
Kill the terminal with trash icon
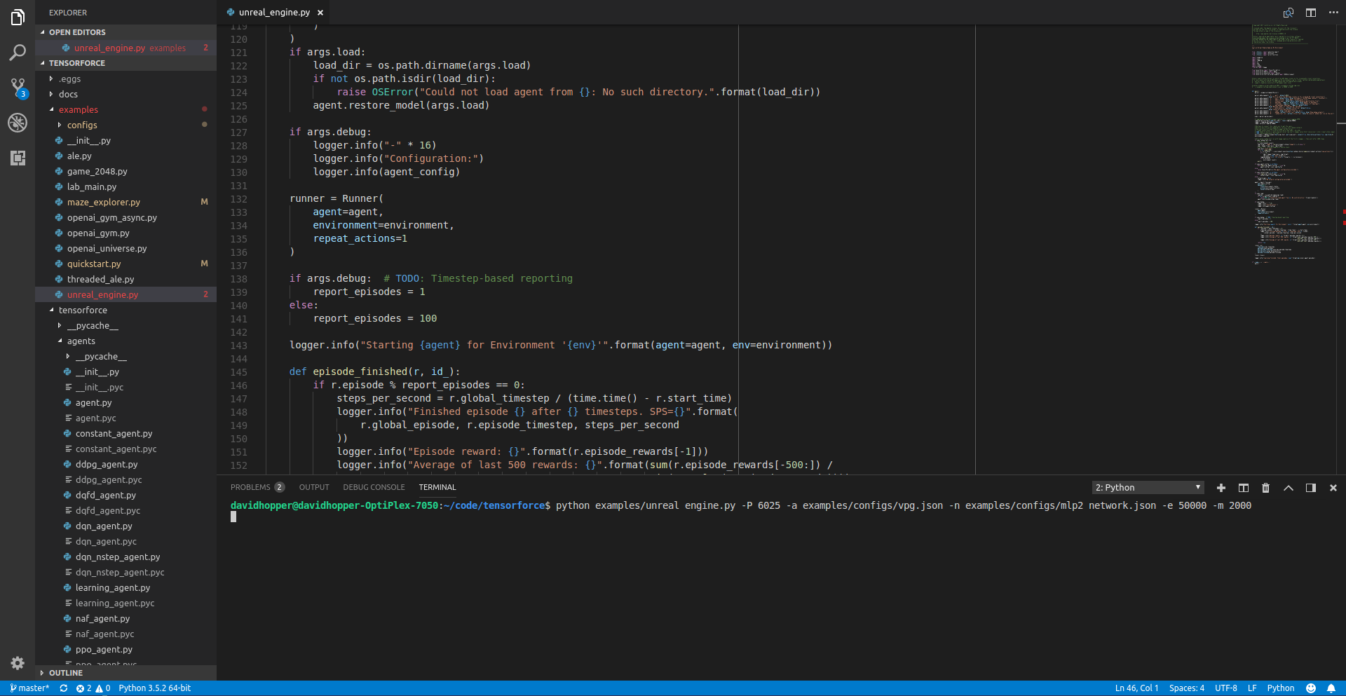click(1265, 487)
